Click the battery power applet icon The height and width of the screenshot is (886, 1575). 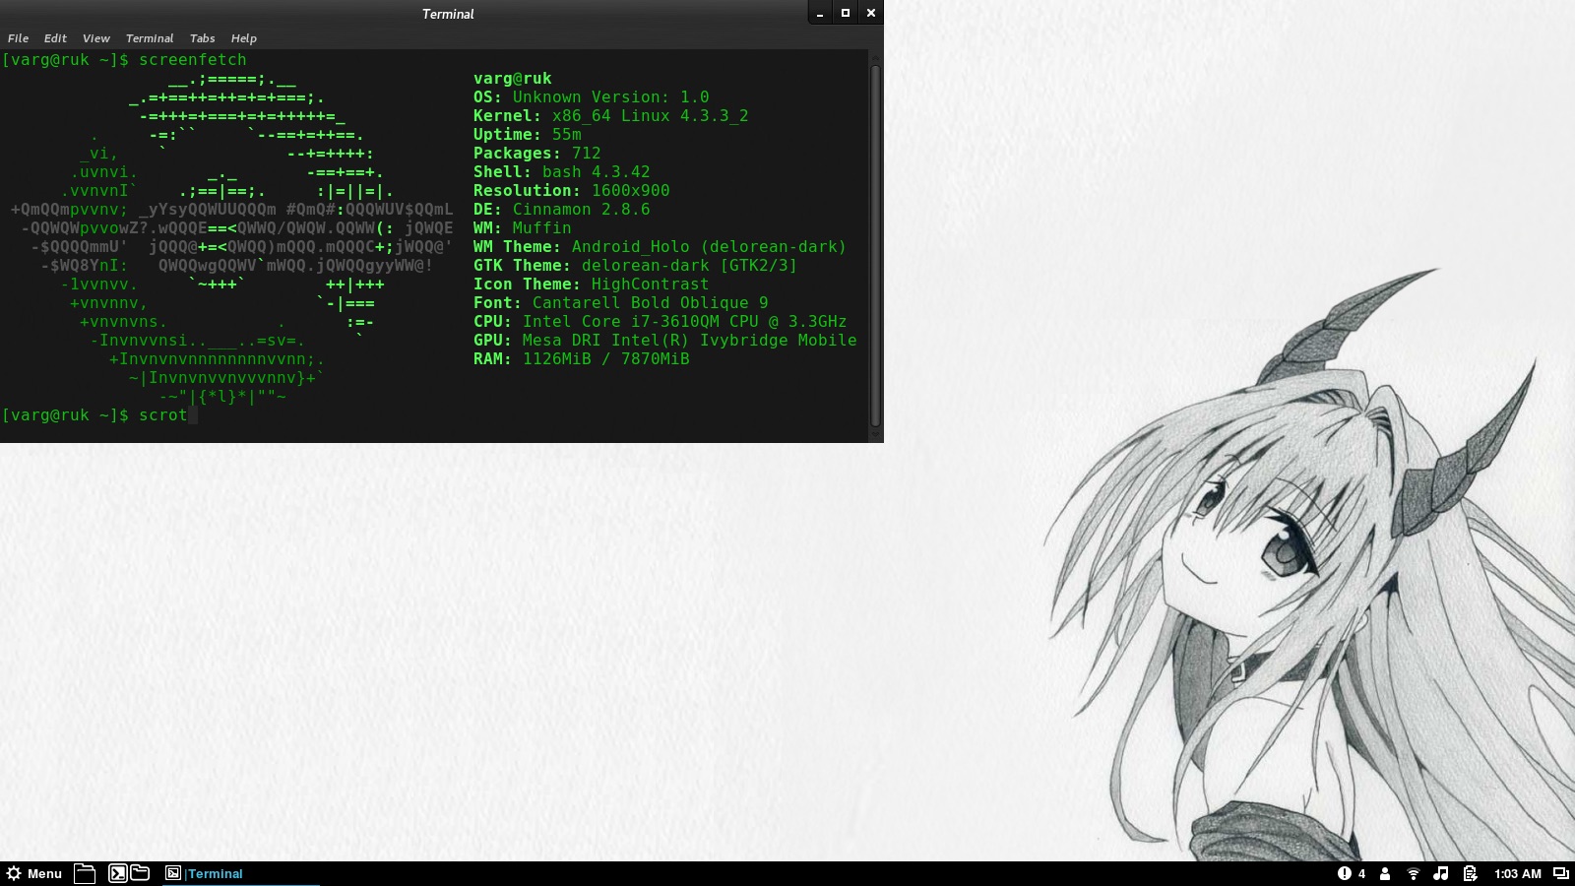coord(1470,873)
